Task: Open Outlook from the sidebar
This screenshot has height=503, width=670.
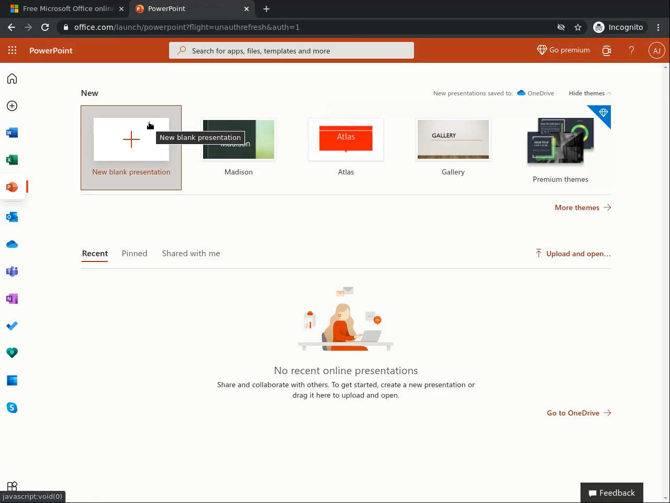Action: coord(12,217)
